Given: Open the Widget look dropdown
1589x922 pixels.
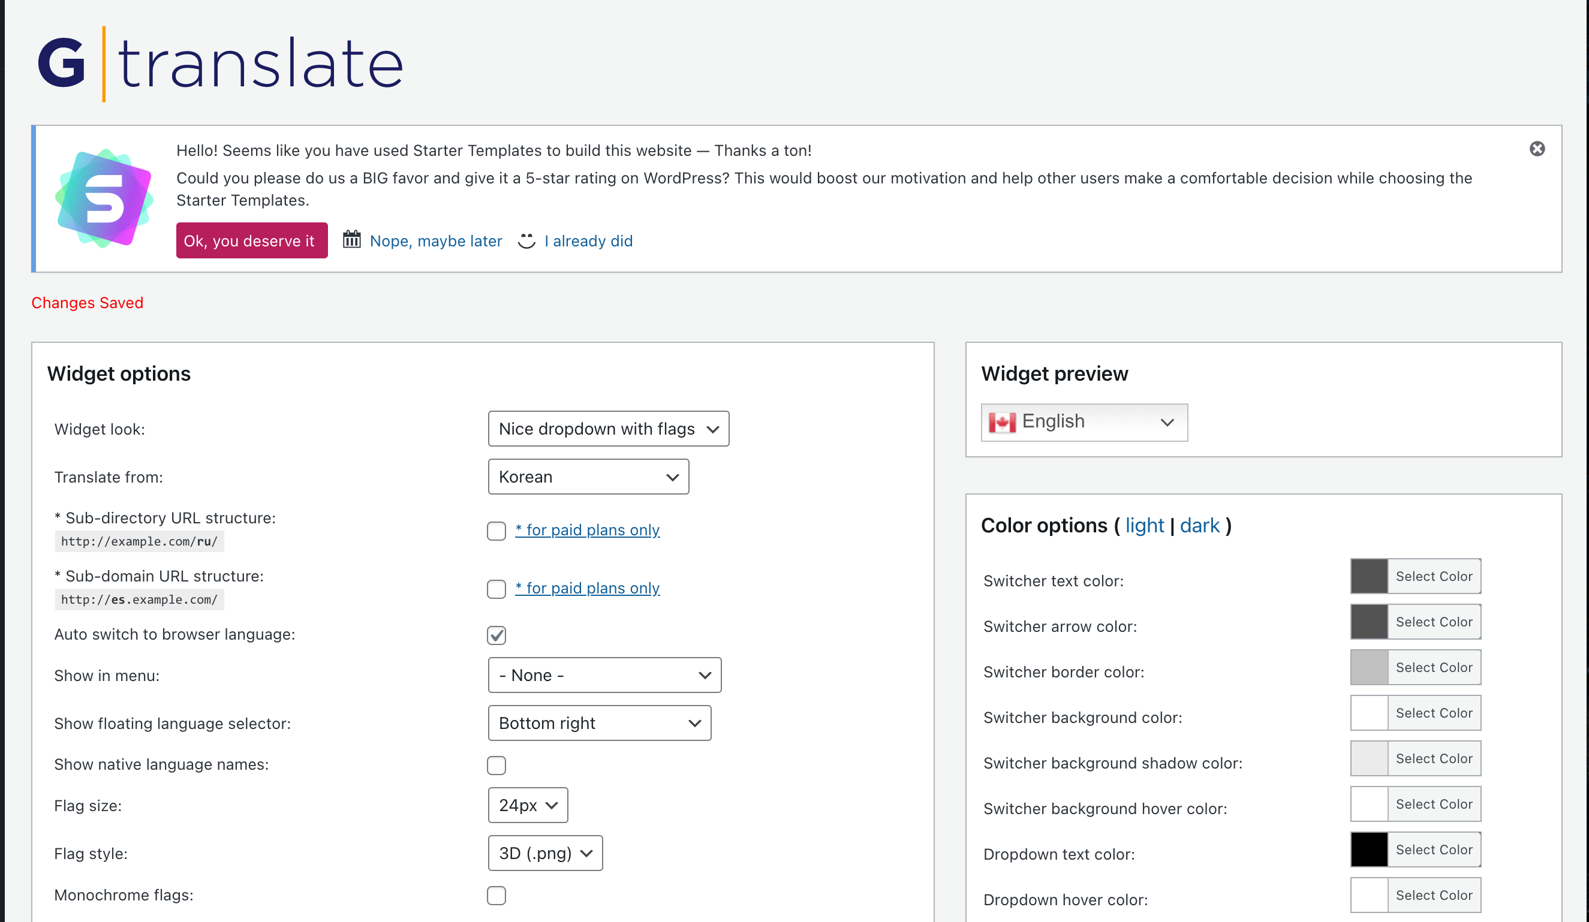Looking at the screenshot, I should [608, 429].
